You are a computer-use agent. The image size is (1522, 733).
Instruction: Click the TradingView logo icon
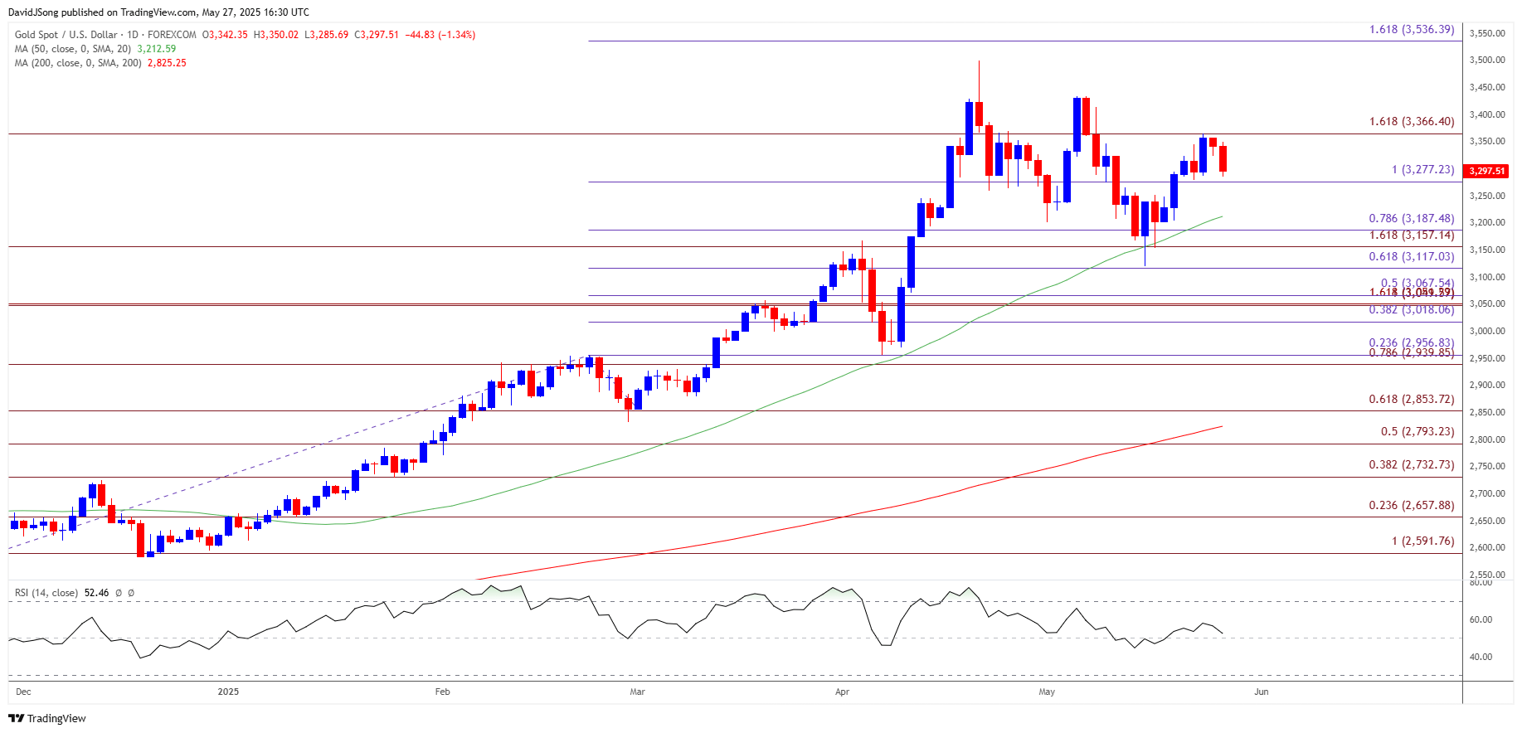click(x=16, y=718)
